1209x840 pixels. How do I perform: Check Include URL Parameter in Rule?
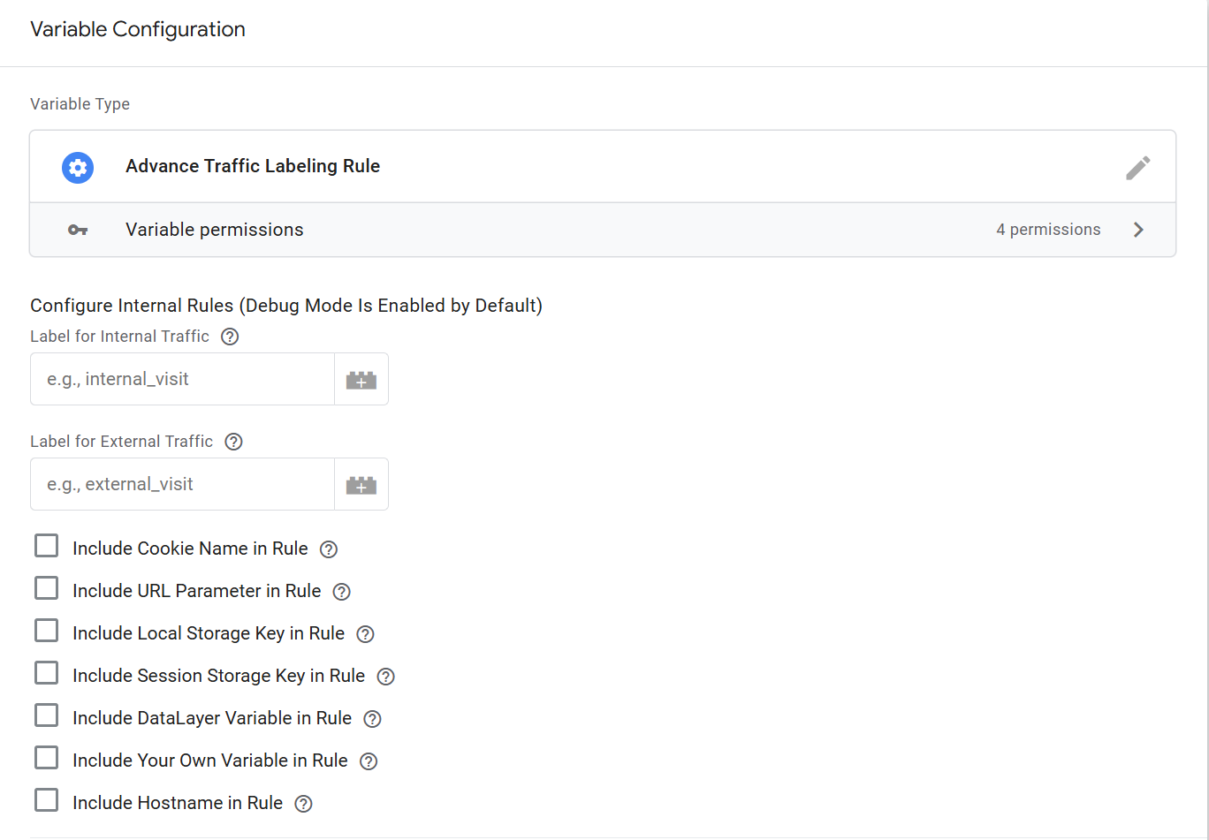tap(46, 587)
